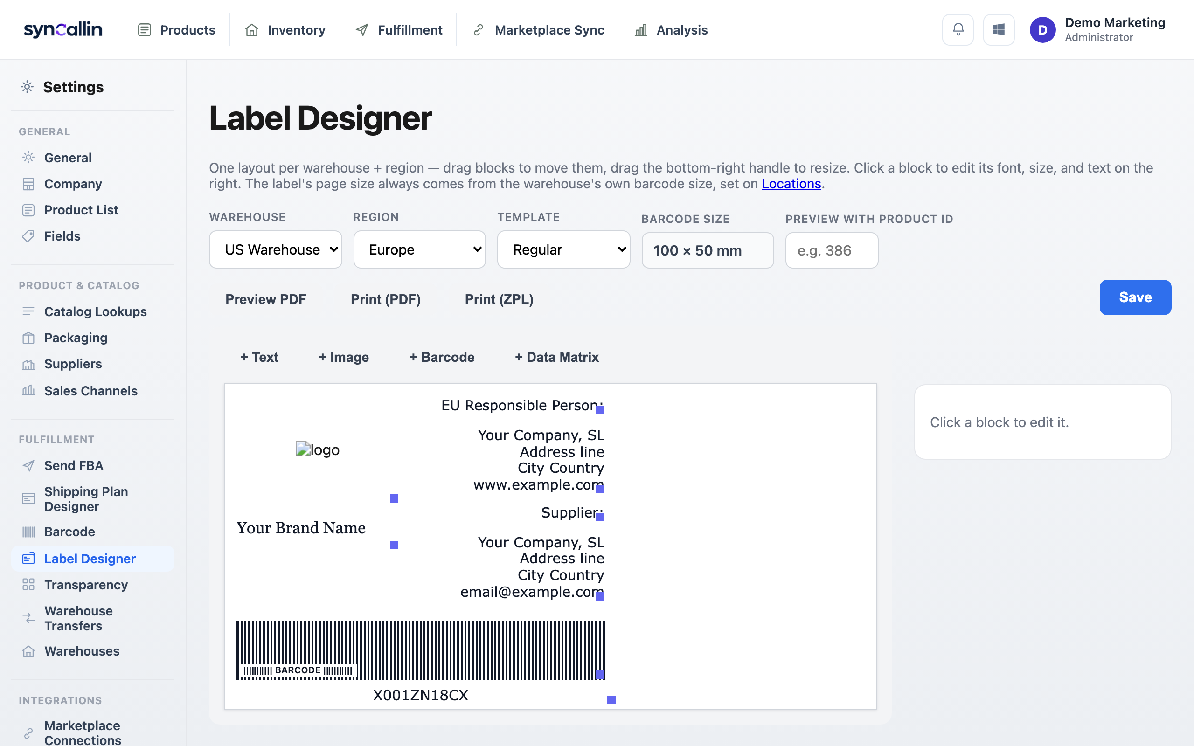Select the barcode block on the label
The width and height of the screenshot is (1194, 746).
click(x=420, y=650)
